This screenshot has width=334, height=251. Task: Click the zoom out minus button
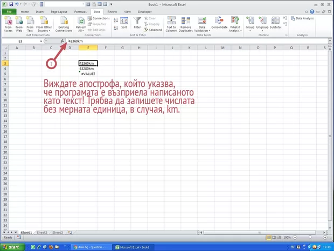pos(295,238)
